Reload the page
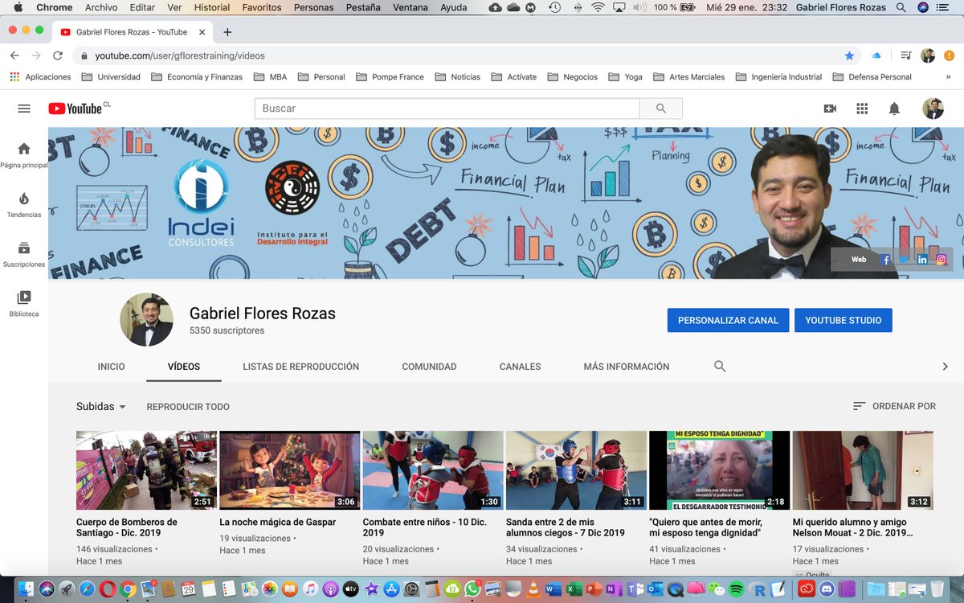Image resolution: width=964 pixels, height=603 pixels. [58, 55]
